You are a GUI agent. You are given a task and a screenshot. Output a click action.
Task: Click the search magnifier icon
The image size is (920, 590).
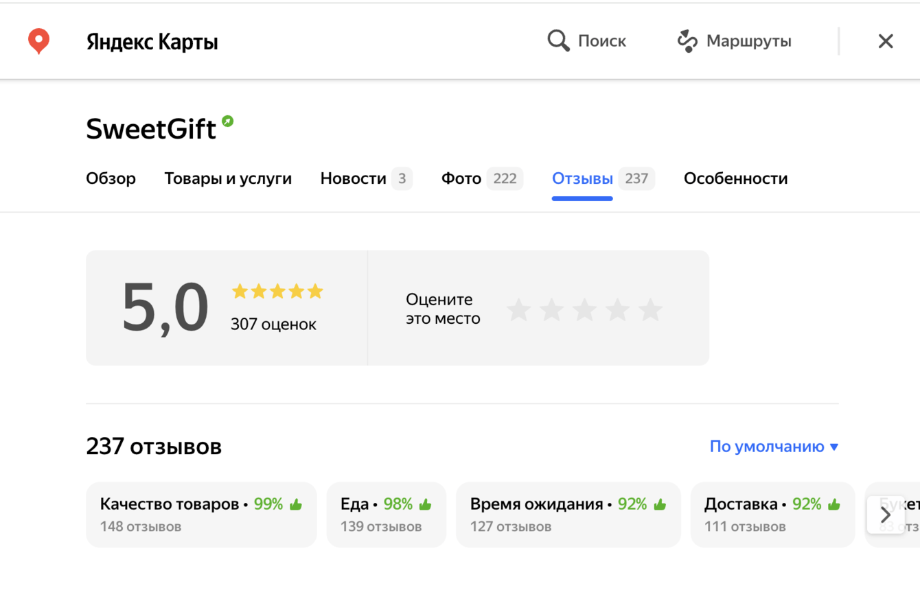558,41
